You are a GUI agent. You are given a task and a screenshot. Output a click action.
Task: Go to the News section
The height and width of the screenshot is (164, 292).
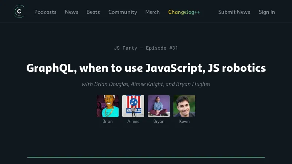72,12
